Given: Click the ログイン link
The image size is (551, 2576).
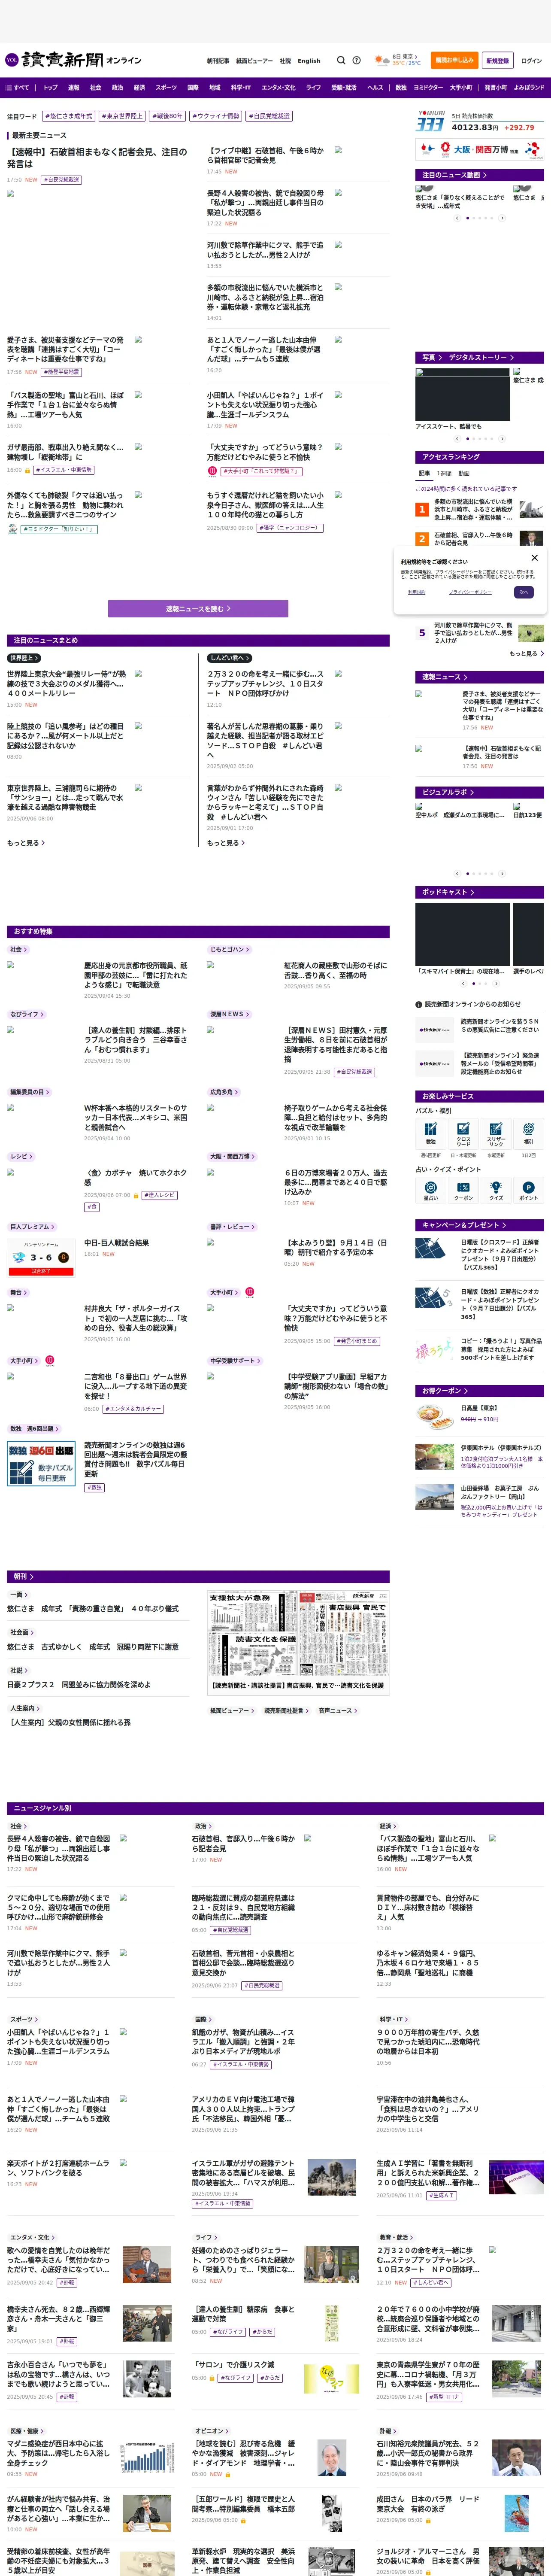Looking at the screenshot, I should click(x=531, y=60).
